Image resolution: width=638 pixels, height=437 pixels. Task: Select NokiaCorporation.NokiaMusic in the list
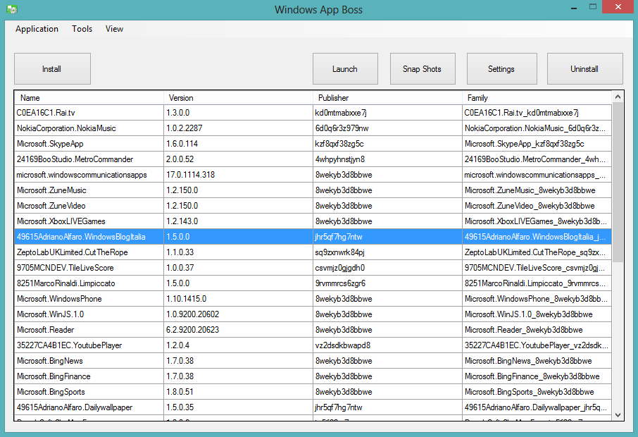(313, 128)
